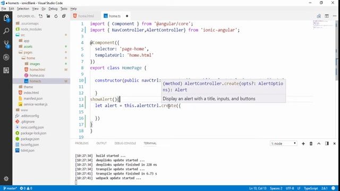Switch to the Output panel tab

click(101, 143)
